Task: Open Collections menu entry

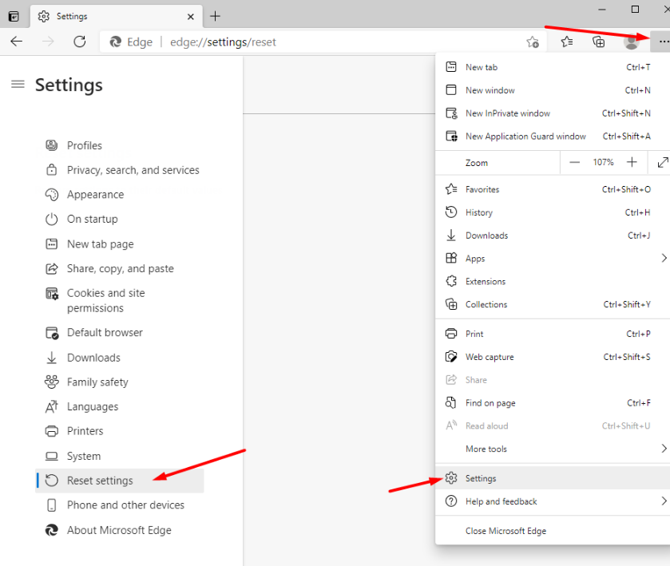Action: (552, 305)
